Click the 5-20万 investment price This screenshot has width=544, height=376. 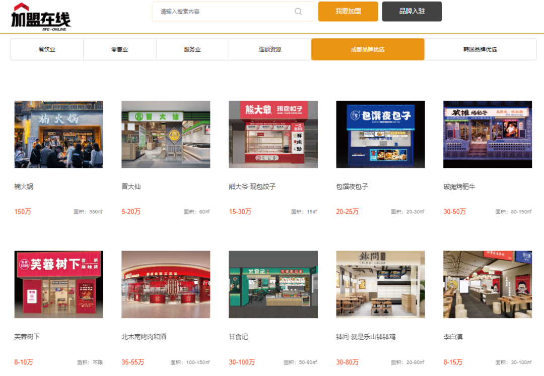[131, 211]
